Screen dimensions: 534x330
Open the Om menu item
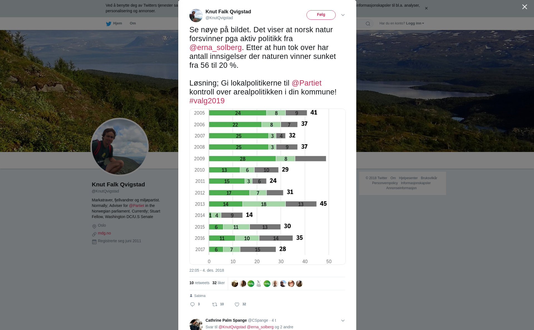pyautogui.click(x=133, y=23)
